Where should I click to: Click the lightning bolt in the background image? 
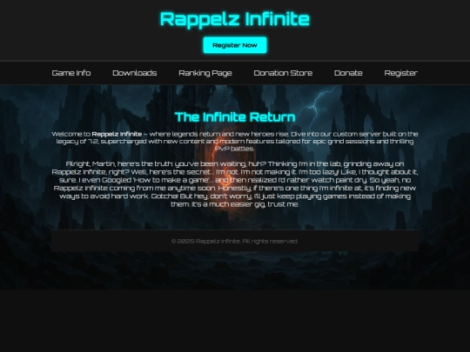[x=319, y=103]
